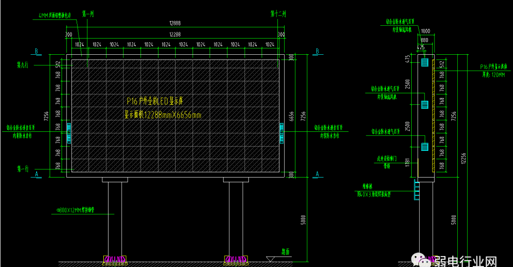Click the left cyan louver on the front view
The image size is (513, 267).
(69, 133)
